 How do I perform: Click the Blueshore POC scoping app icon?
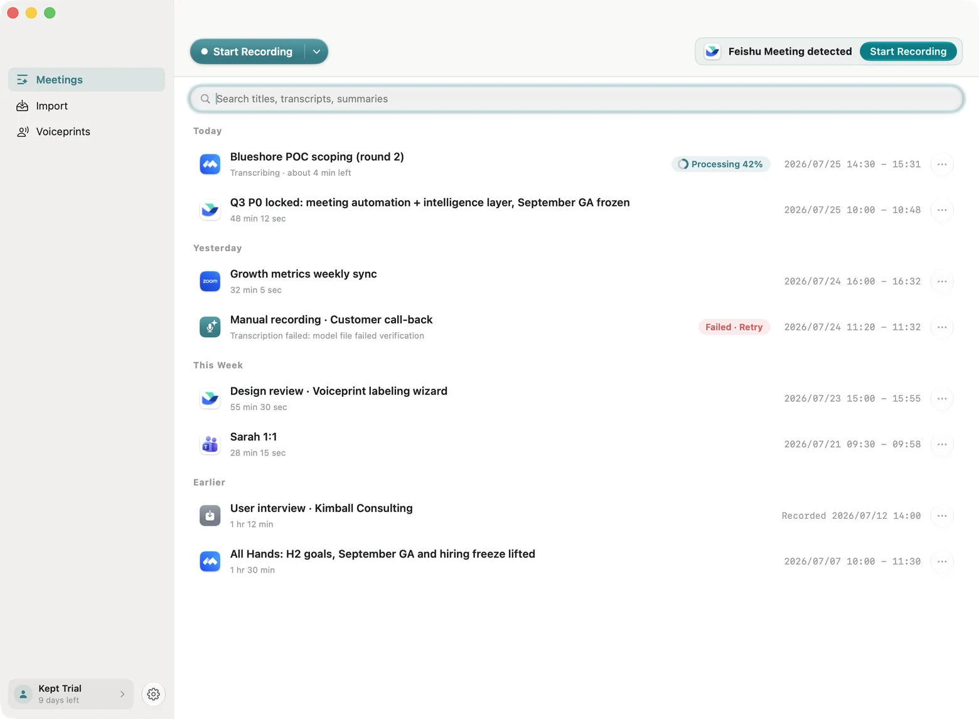(x=210, y=164)
